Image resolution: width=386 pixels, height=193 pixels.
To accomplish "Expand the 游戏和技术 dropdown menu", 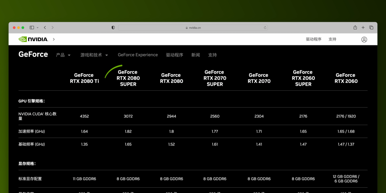I will tap(94, 55).
